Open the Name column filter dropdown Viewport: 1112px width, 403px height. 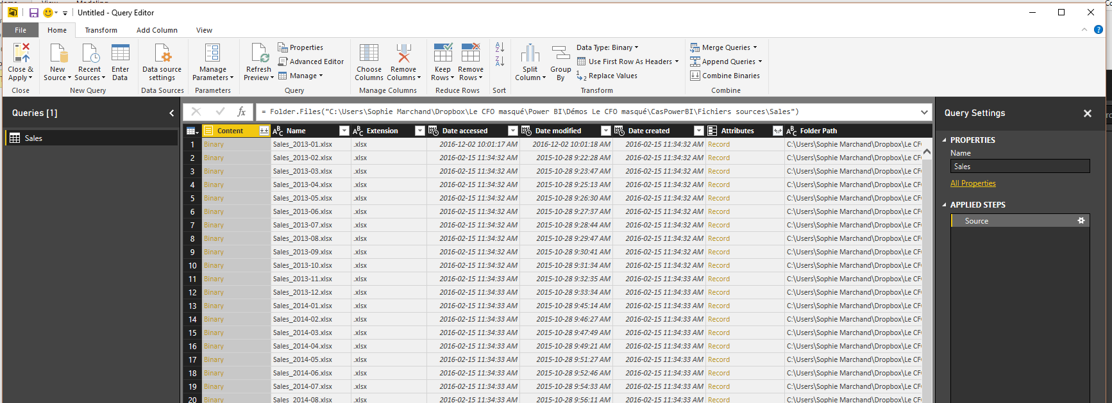coord(344,131)
